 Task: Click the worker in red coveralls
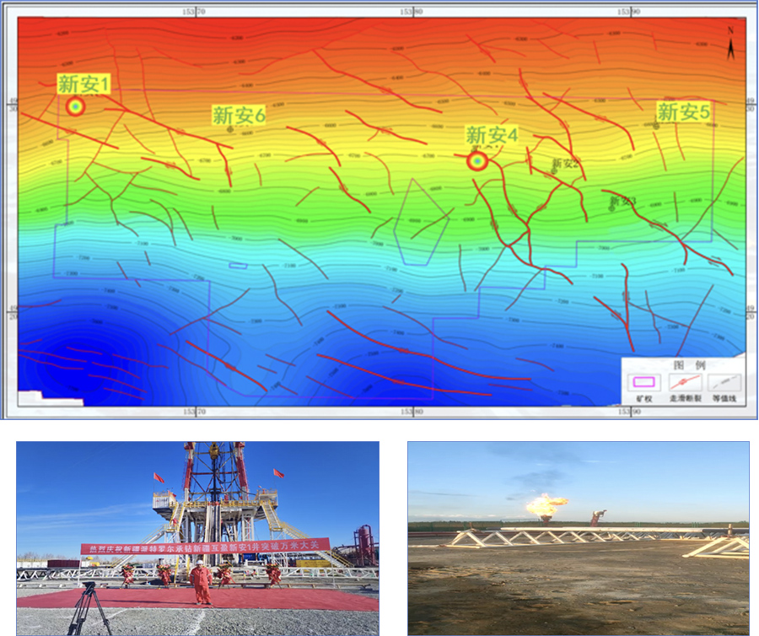(201, 582)
